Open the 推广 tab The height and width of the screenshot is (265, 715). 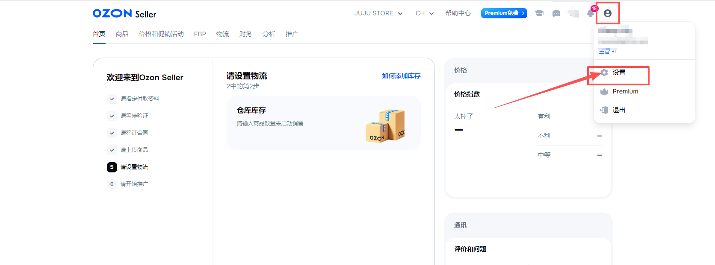pos(292,34)
